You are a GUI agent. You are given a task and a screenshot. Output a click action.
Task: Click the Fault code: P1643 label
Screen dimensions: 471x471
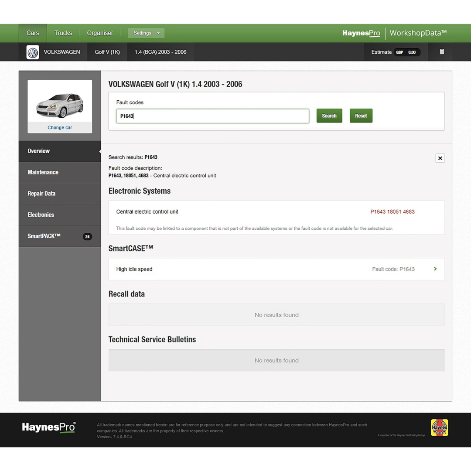393,269
